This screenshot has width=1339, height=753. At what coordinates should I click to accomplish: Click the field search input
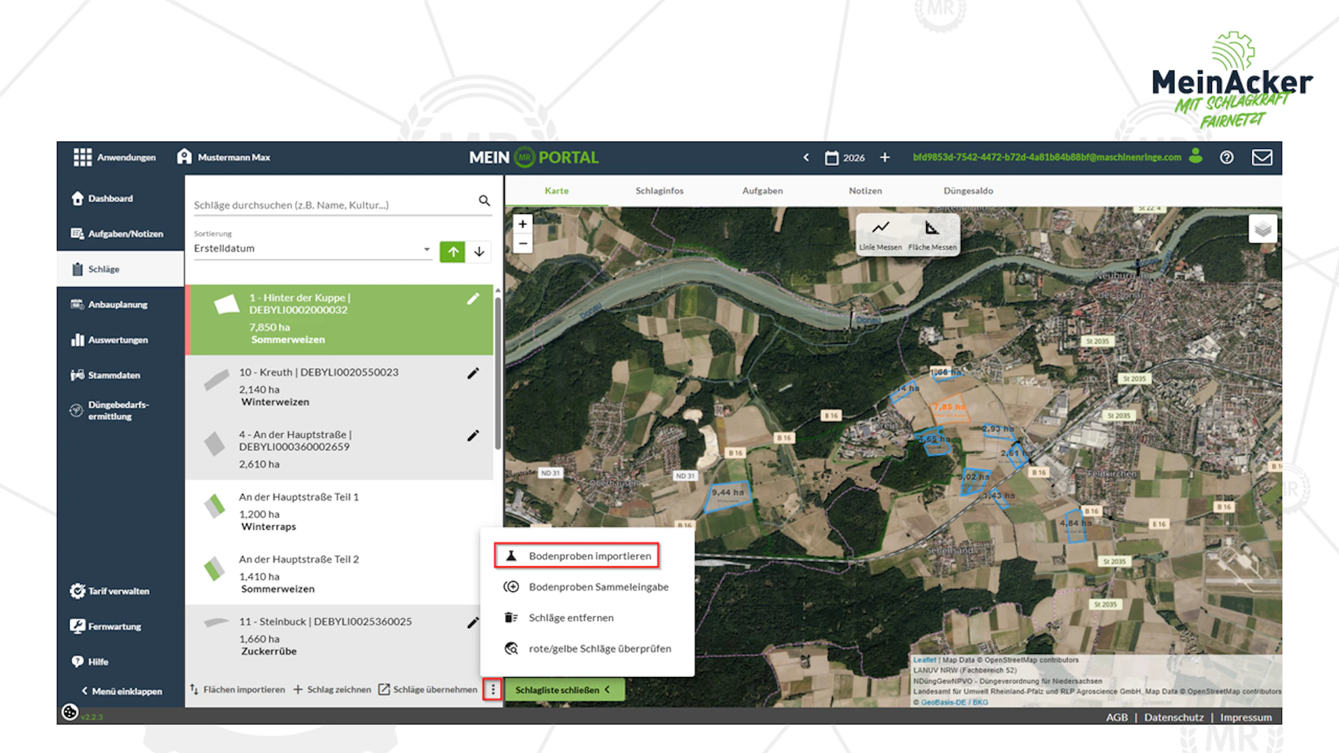click(333, 205)
